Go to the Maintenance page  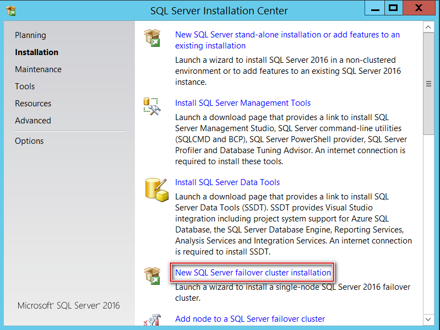click(38, 69)
